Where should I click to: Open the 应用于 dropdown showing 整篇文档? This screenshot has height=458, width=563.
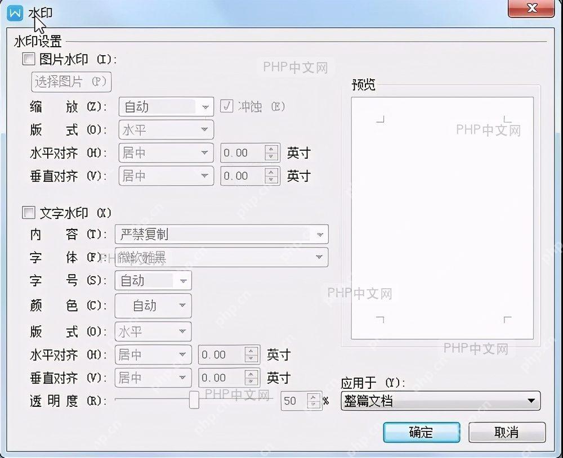click(x=441, y=401)
